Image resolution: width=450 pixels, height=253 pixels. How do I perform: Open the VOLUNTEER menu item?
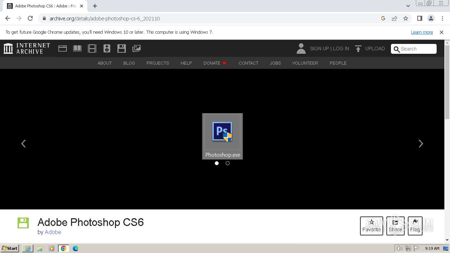click(x=305, y=63)
